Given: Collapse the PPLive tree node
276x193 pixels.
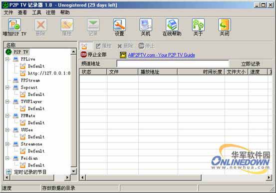Looking at the screenshot, I should [7, 59].
